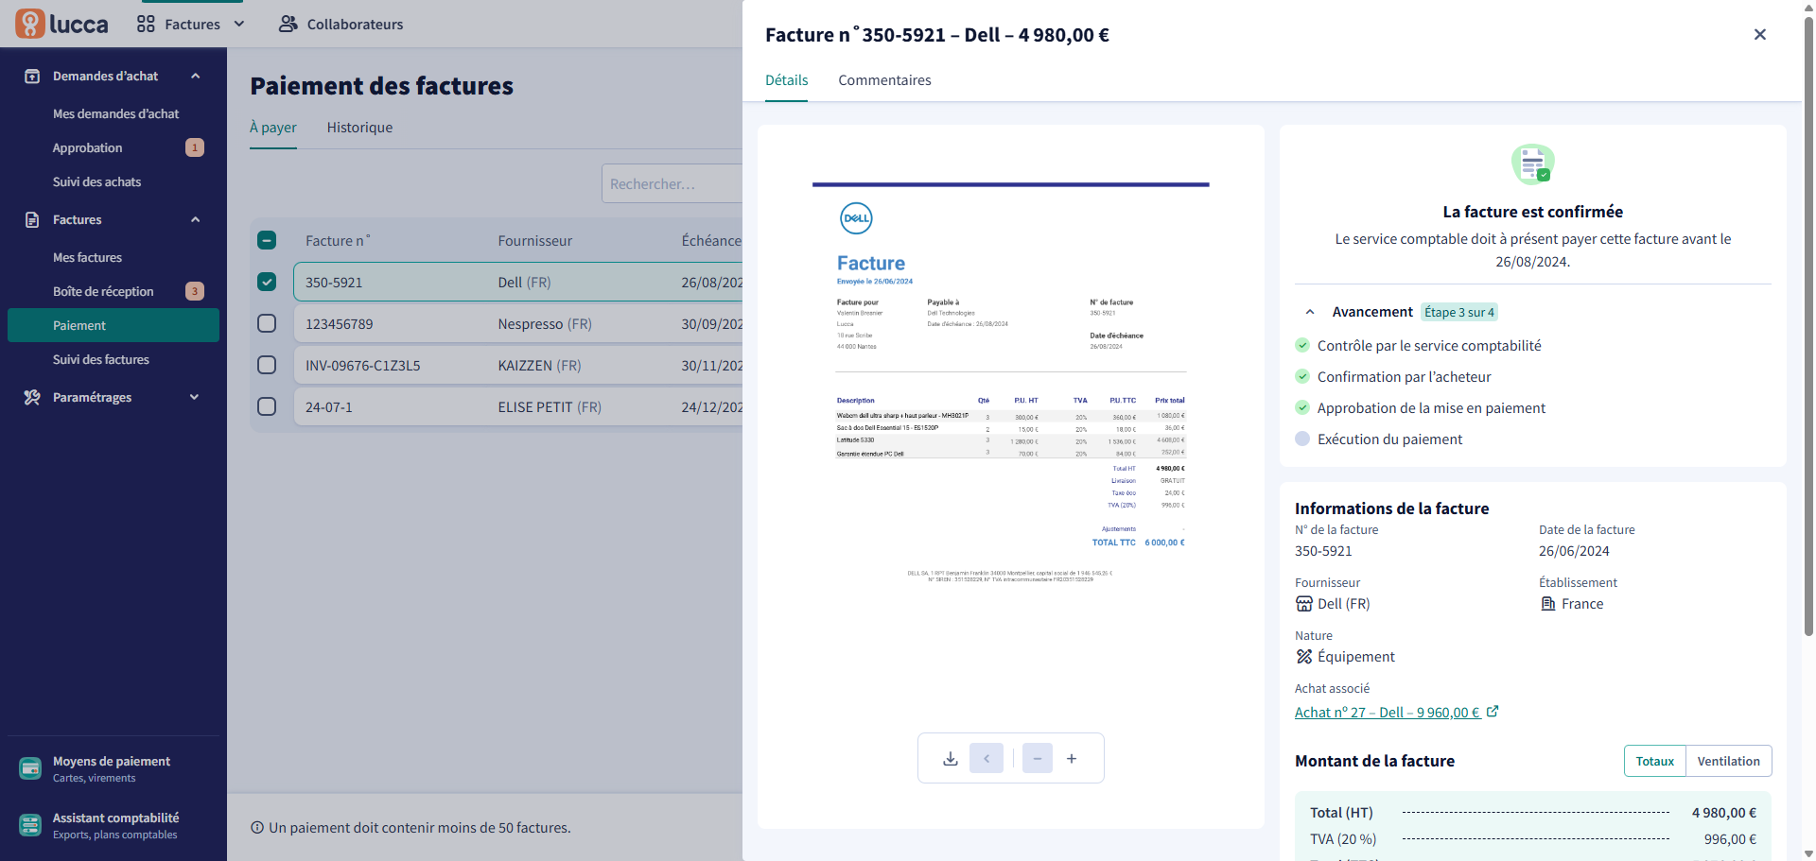Click the Paramétrages tools icon

(x=32, y=397)
